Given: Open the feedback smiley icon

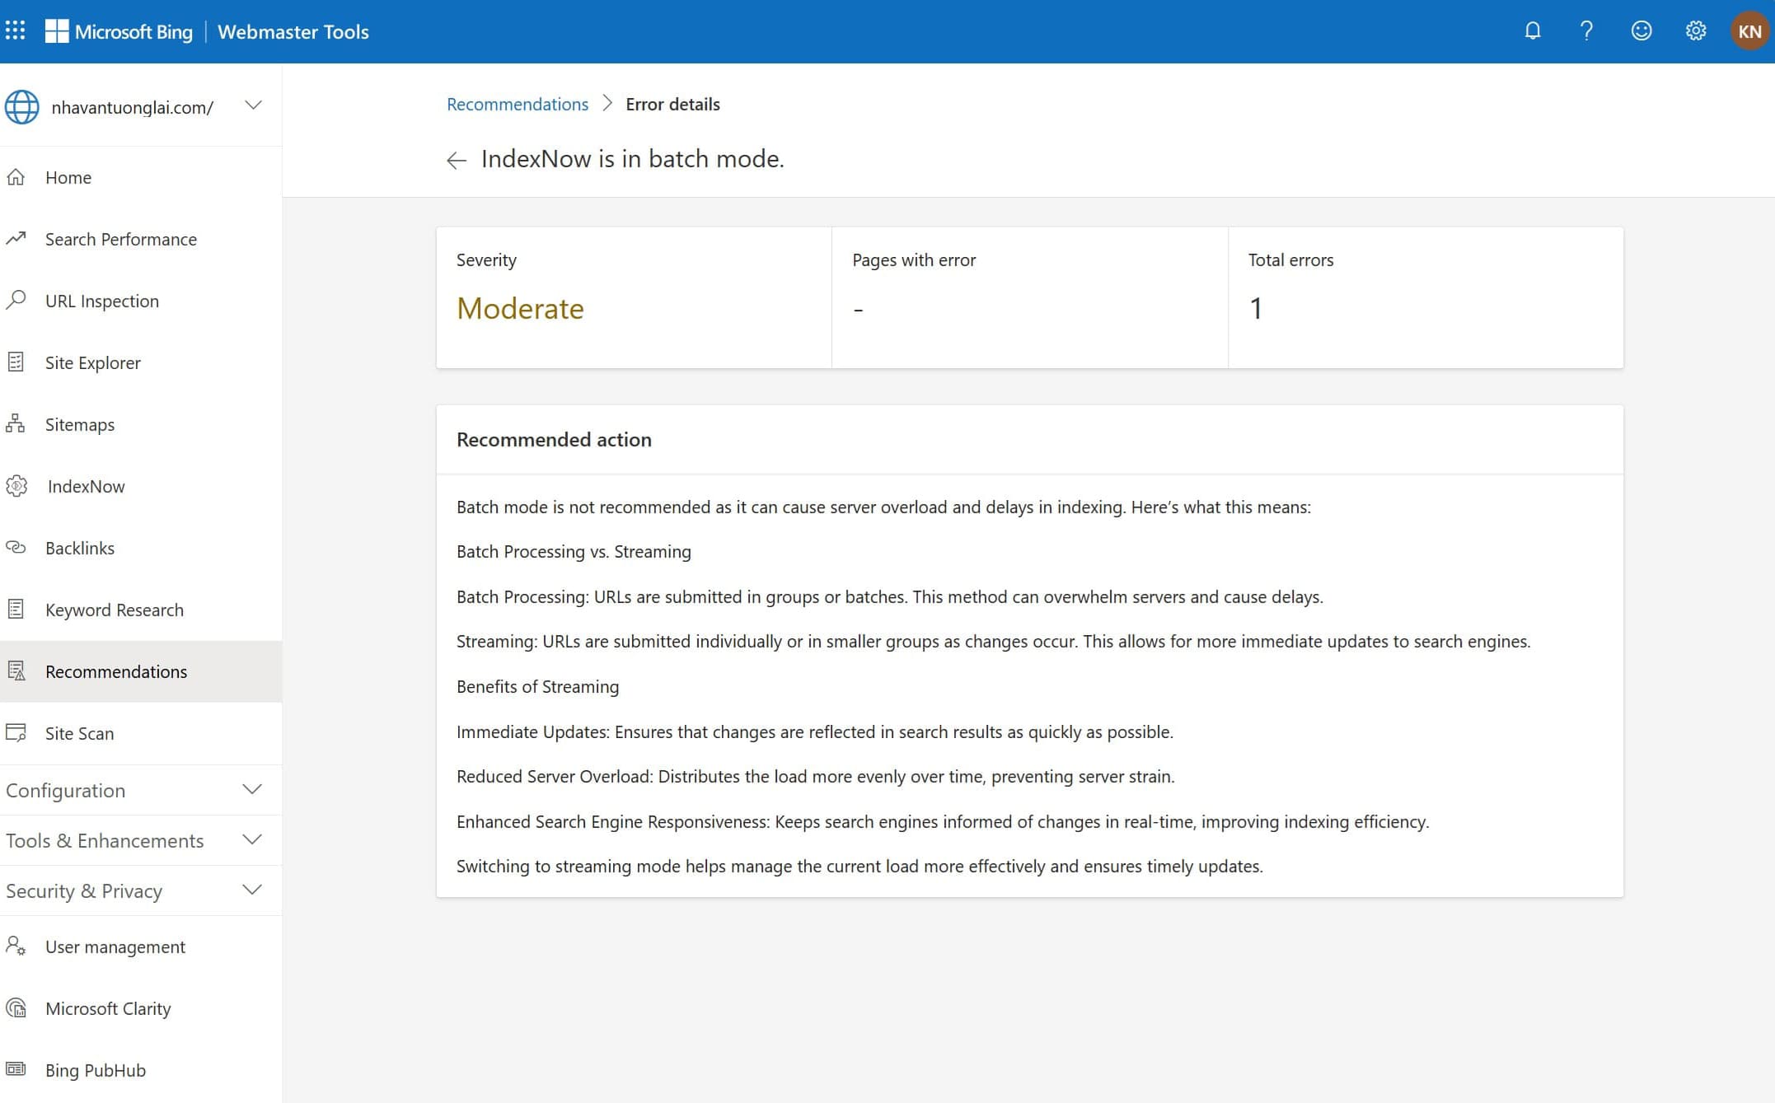Looking at the screenshot, I should click(1642, 31).
